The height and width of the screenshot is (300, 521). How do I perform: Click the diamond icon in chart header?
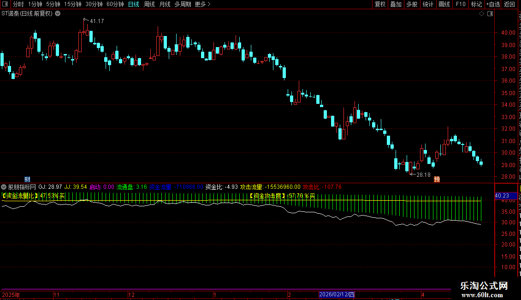click(481, 14)
